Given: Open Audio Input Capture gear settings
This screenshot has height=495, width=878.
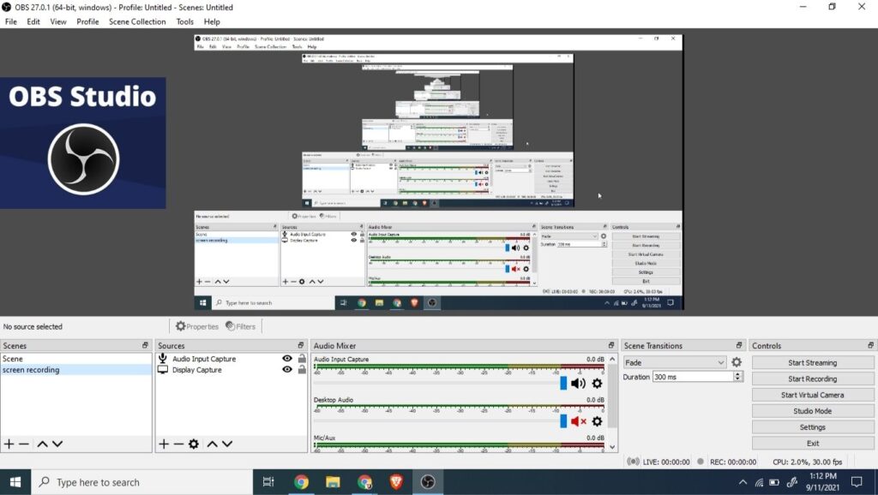Looking at the screenshot, I should point(598,384).
